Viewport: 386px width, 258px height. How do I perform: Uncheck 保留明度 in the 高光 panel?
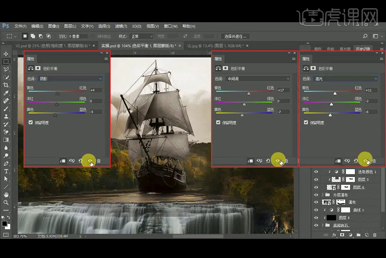pyautogui.click(x=306, y=122)
